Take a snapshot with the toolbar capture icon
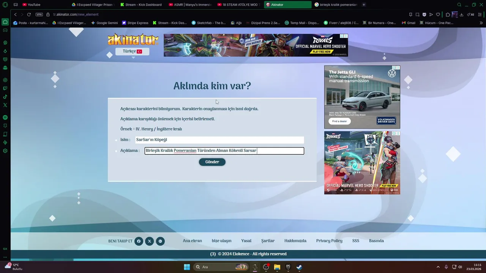The width and height of the screenshot is (486, 273). 417,14
